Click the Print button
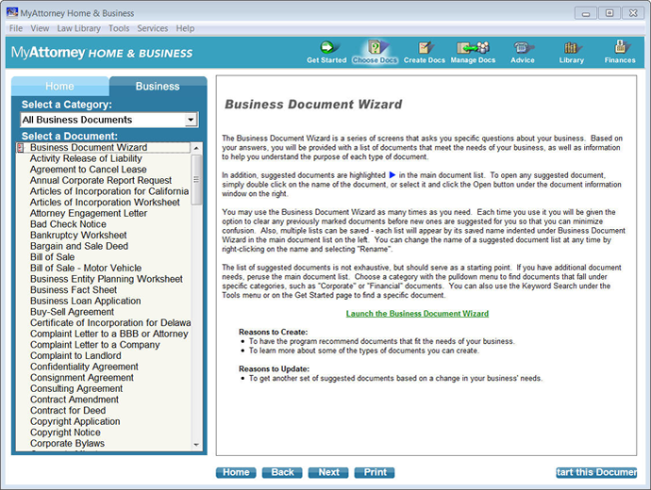Screen dimensions: 651x490 click(375, 472)
